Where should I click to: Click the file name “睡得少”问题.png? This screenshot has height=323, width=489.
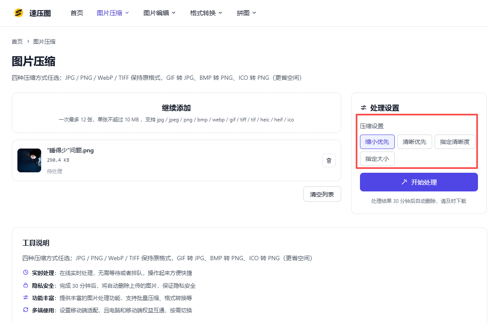(70, 150)
